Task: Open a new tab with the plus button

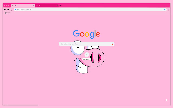Action: point(61,5)
